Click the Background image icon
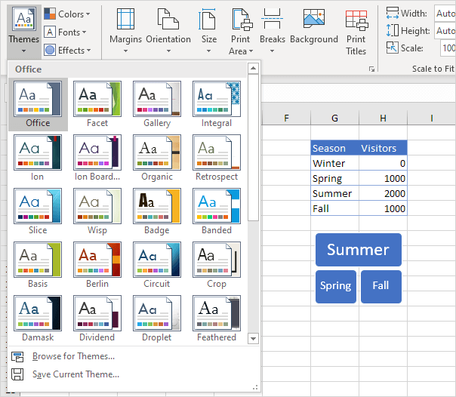This screenshot has width=456, height=397. 313,20
